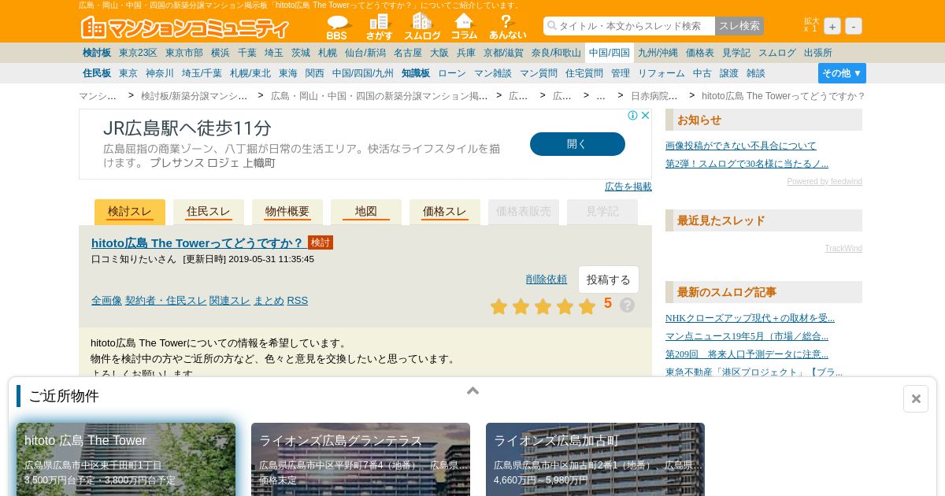The width and height of the screenshot is (945, 496).
Task: Switch to the 価格表販売 tab
Action: [524, 212]
